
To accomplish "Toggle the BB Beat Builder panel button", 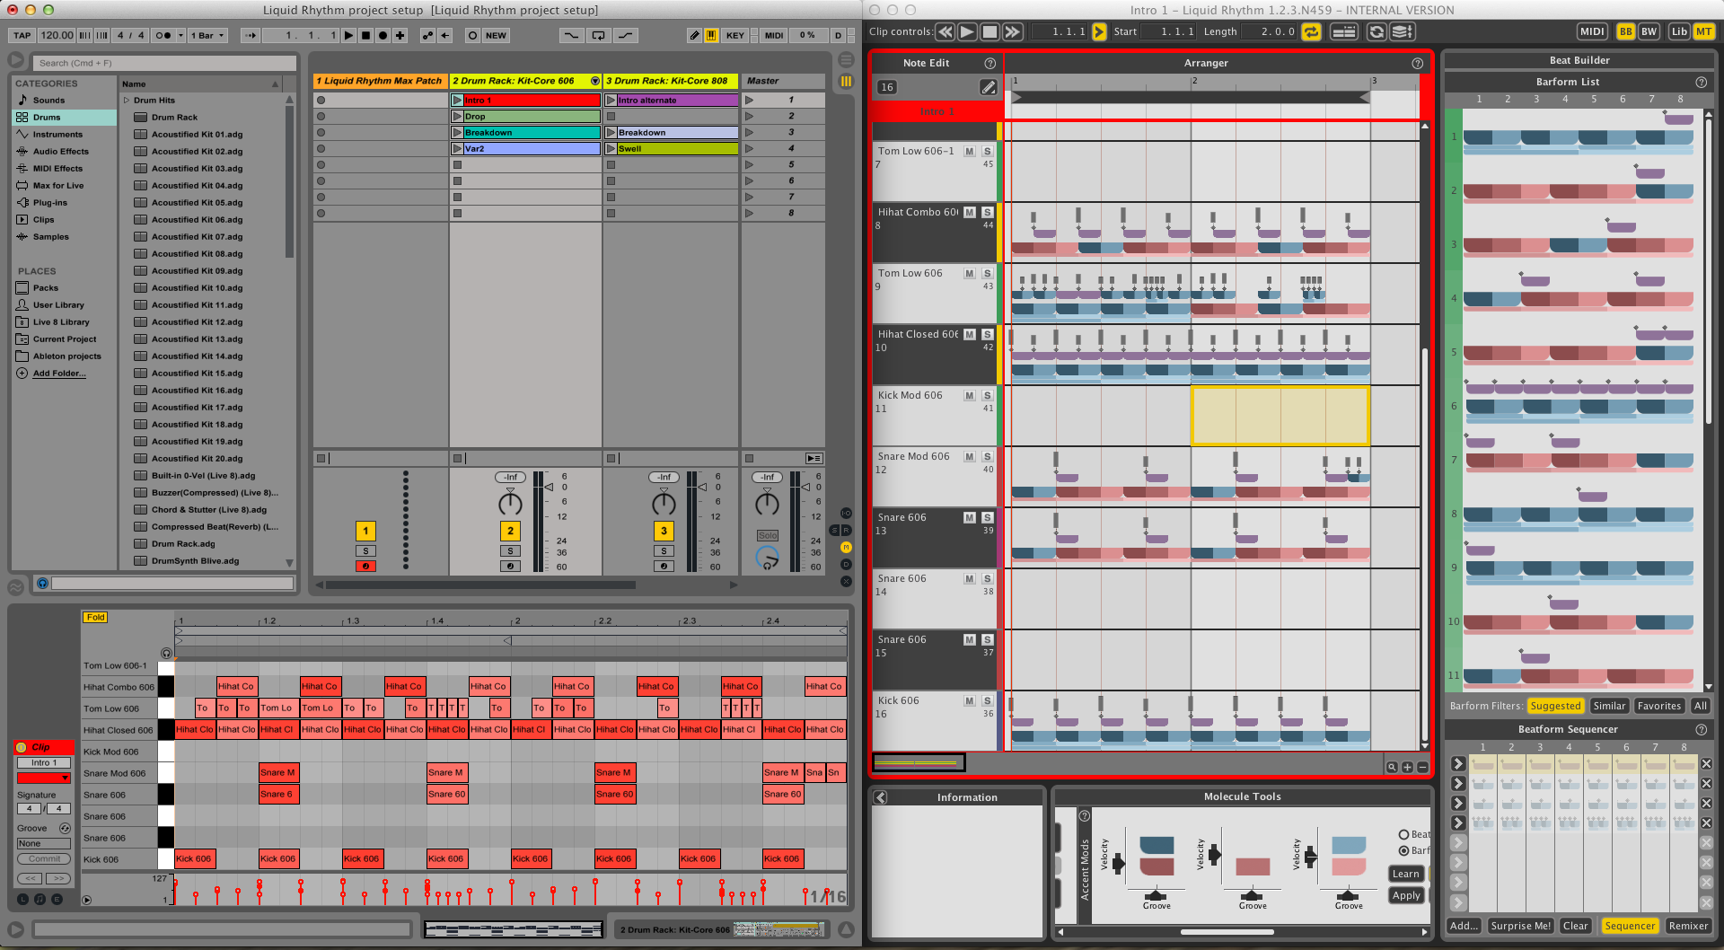I will [1625, 31].
